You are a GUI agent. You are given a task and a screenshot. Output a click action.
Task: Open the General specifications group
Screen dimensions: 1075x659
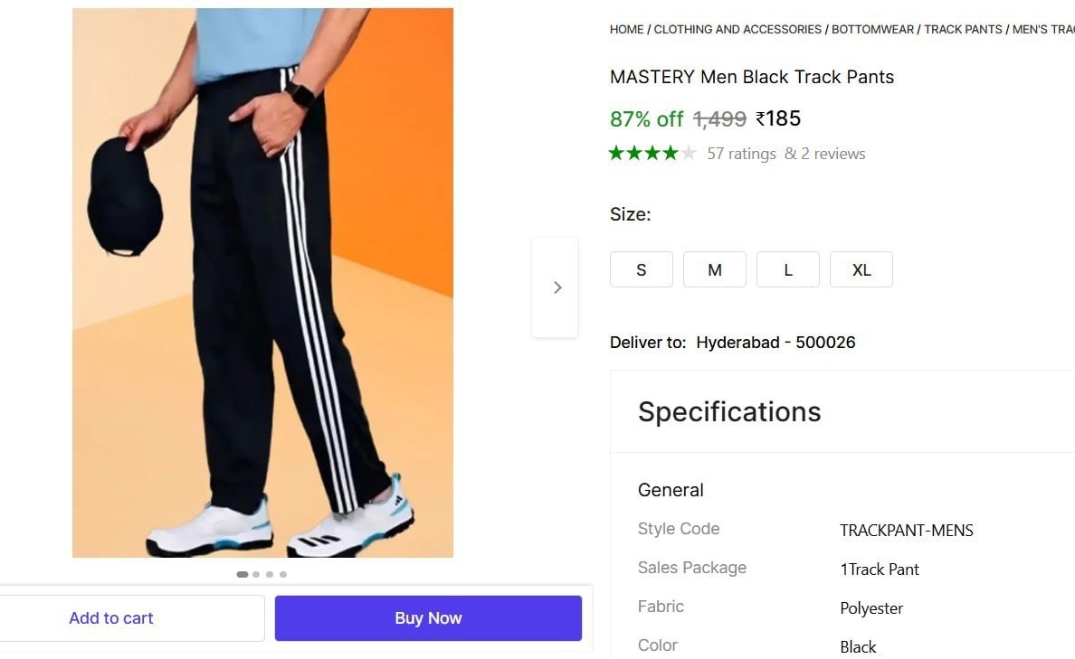pyautogui.click(x=670, y=490)
